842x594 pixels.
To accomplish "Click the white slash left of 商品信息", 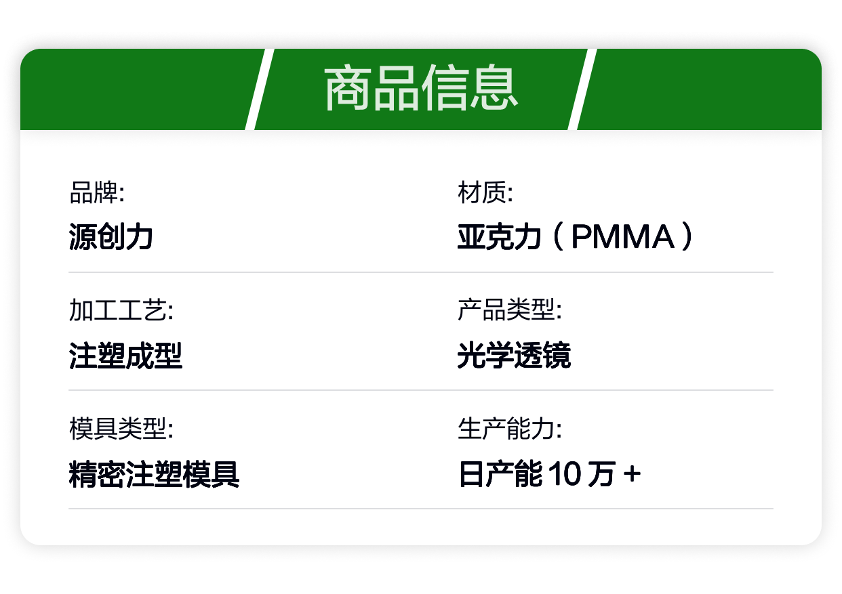I will [260, 89].
